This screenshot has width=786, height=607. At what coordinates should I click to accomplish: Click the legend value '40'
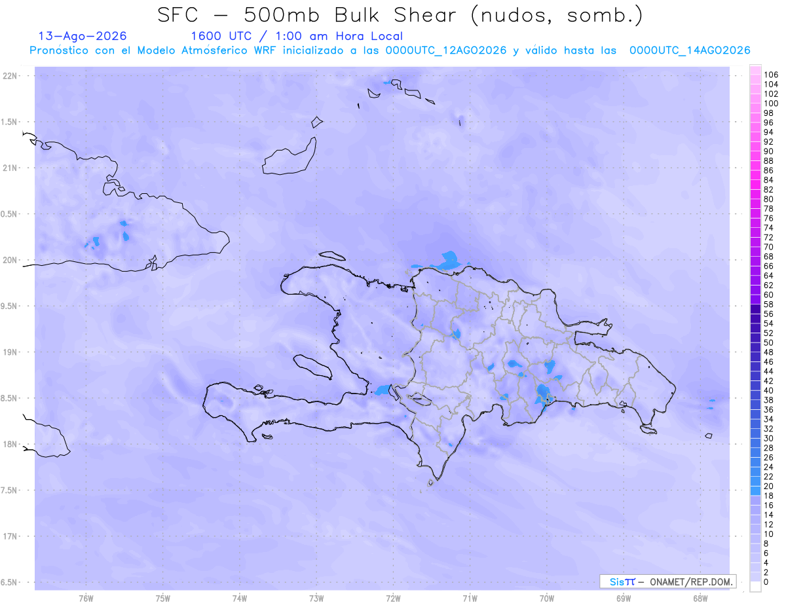click(x=768, y=390)
